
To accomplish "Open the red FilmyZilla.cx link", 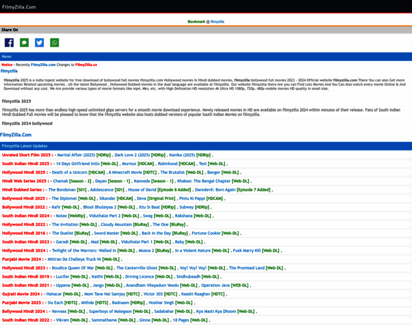I will tap(86, 65).
